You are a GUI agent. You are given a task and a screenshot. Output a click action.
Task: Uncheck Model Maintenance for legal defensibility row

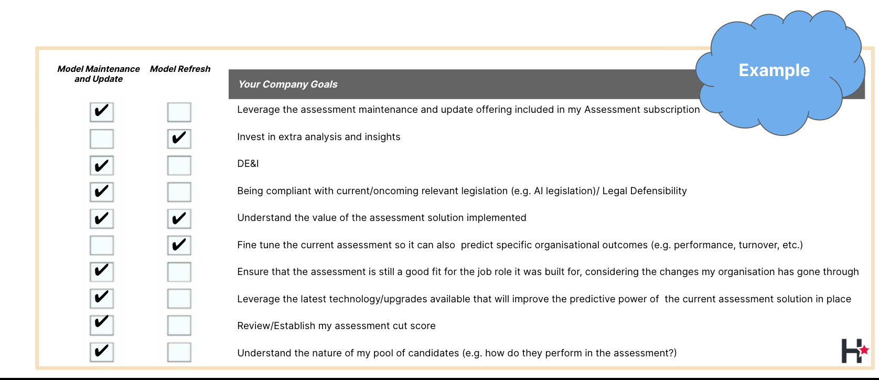pyautogui.click(x=102, y=192)
